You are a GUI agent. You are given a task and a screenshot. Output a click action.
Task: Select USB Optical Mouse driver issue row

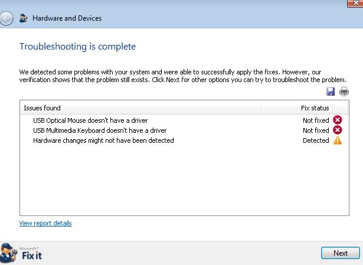point(184,120)
